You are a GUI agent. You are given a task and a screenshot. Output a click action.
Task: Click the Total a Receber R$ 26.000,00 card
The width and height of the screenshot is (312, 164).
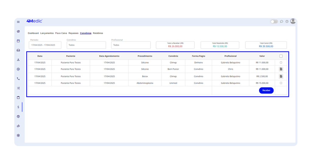(175, 45)
